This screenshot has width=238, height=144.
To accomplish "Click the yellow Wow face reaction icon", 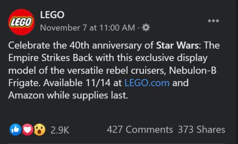I will click(40, 130).
